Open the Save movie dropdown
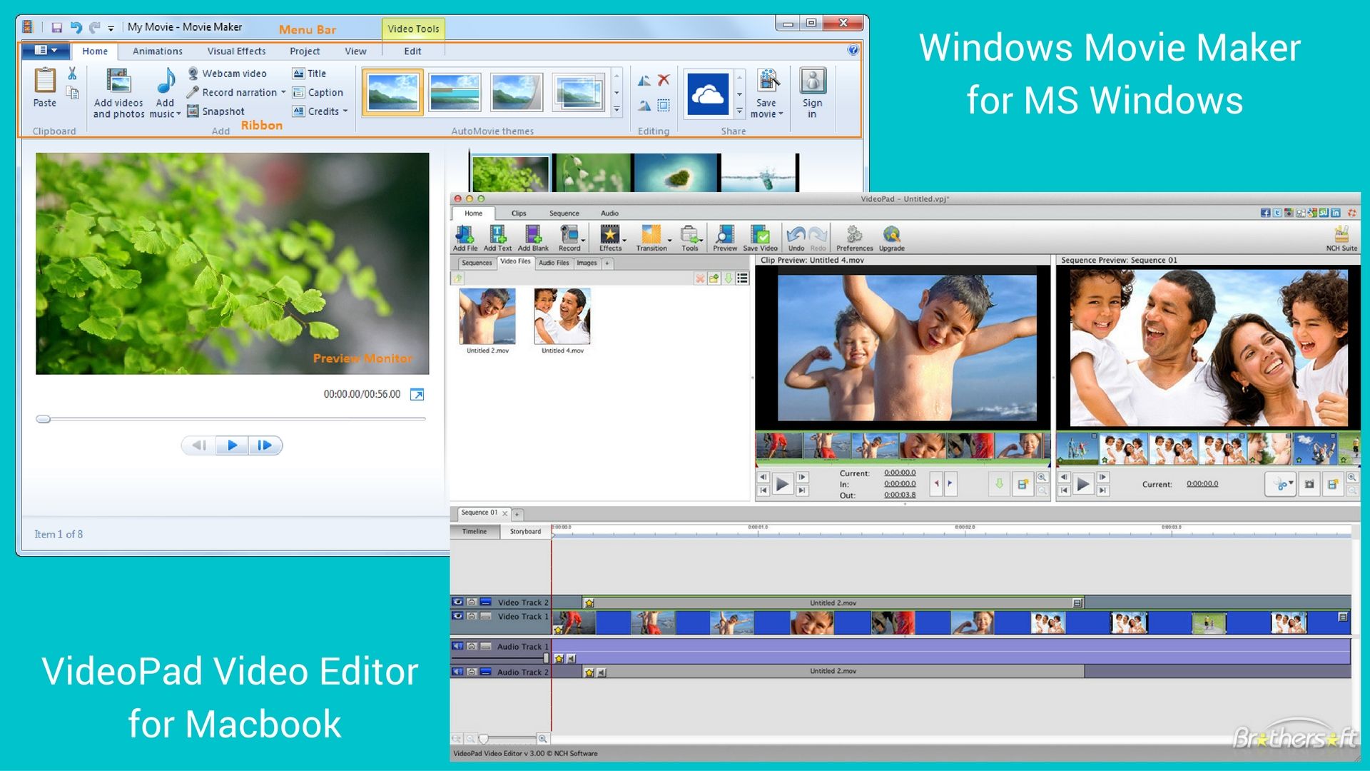Viewport: 1370px width, 771px height. pyautogui.click(x=767, y=94)
